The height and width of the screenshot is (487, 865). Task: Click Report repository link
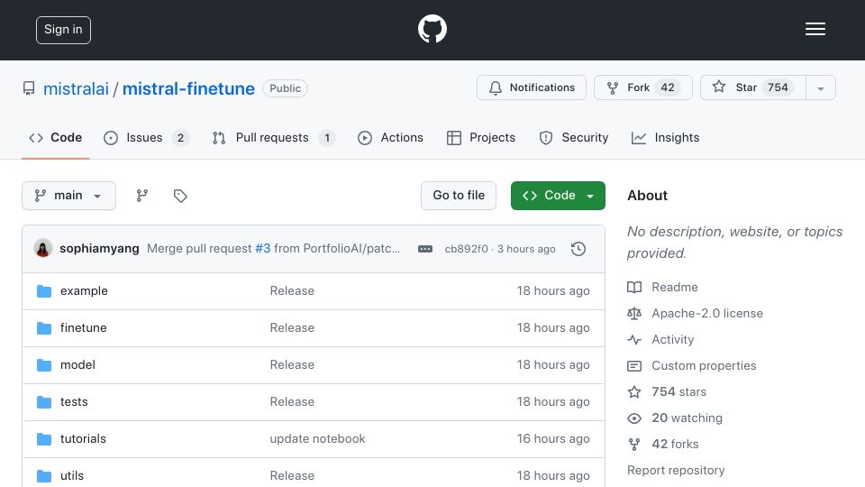coord(676,471)
